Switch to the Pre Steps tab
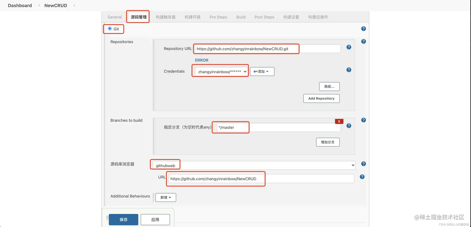Viewport: 471px width, 227px height. (218, 17)
